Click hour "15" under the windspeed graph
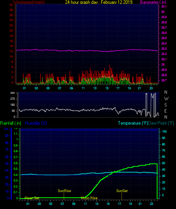The width and height of the screenshot is (176, 209). pos(107,88)
